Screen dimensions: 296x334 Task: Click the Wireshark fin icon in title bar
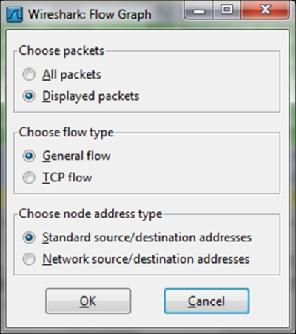15,15
